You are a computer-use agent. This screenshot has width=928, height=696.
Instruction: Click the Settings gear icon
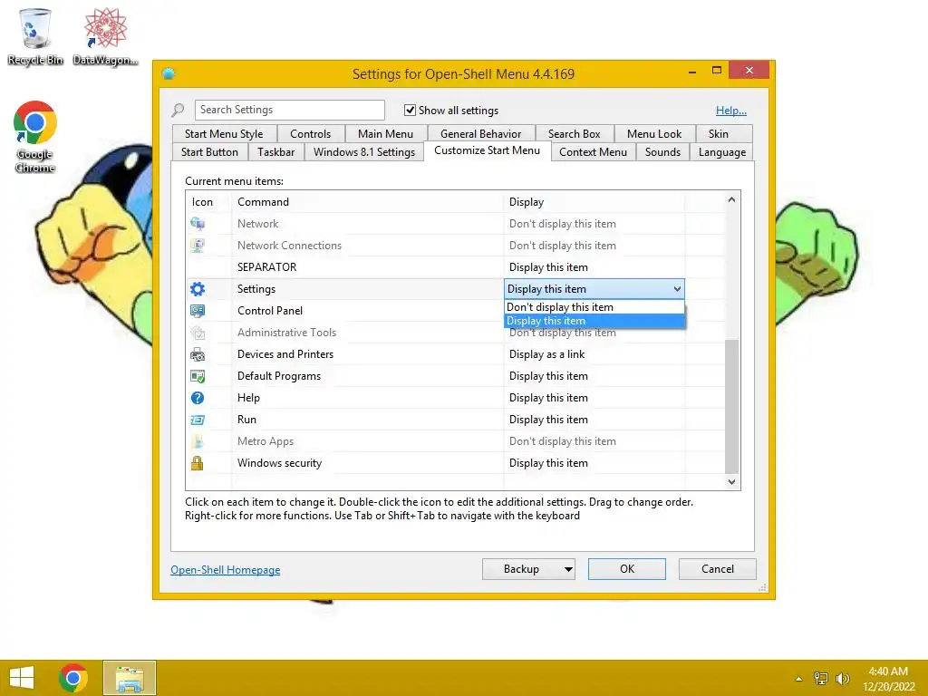pos(197,289)
